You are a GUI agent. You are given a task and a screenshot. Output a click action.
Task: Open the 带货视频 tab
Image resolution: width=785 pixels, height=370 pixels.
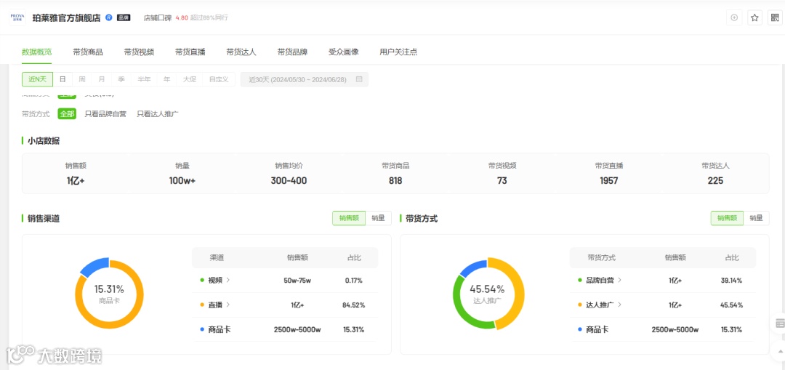coord(139,52)
